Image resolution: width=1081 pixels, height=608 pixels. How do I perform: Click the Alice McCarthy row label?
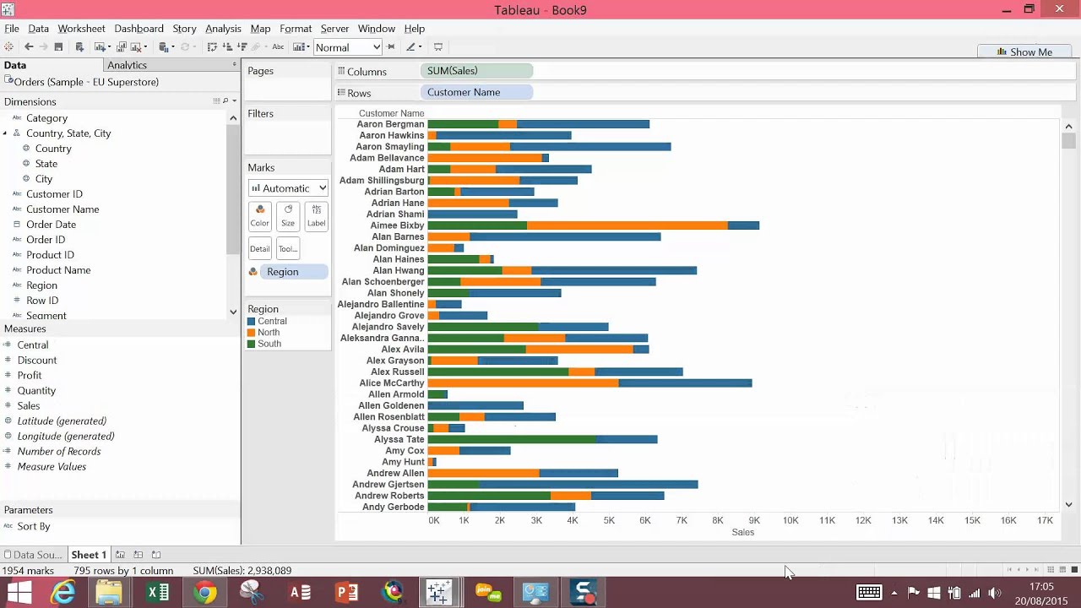391,383
